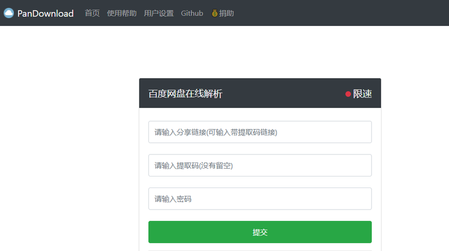449x251 pixels.
Task: Focus the share link input field
Action: (x=260, y=132)
